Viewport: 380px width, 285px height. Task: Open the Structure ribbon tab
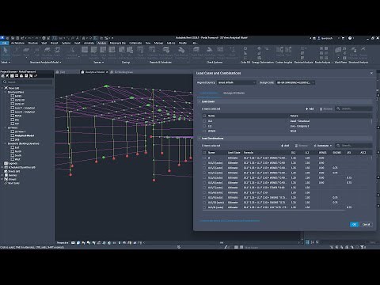[x=32, y=43]
